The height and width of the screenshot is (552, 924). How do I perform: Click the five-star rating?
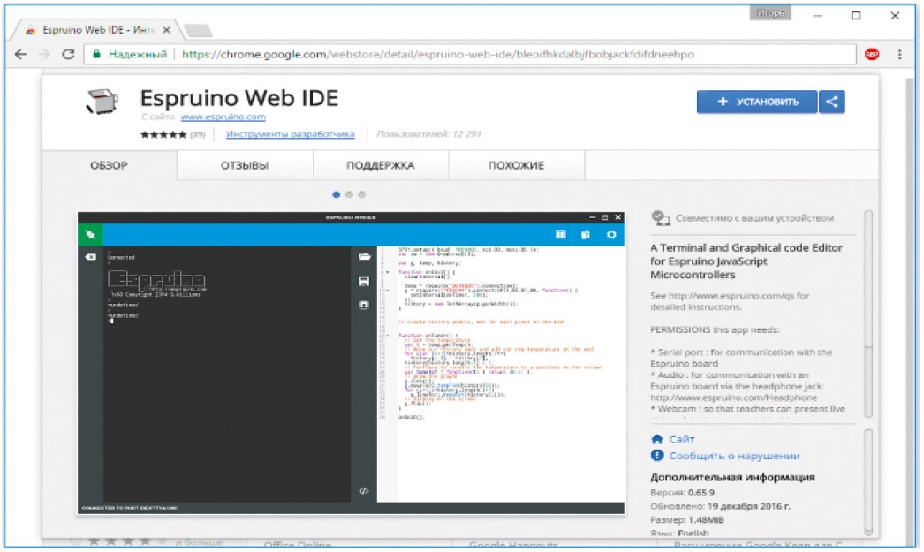[x=163, y=134]
